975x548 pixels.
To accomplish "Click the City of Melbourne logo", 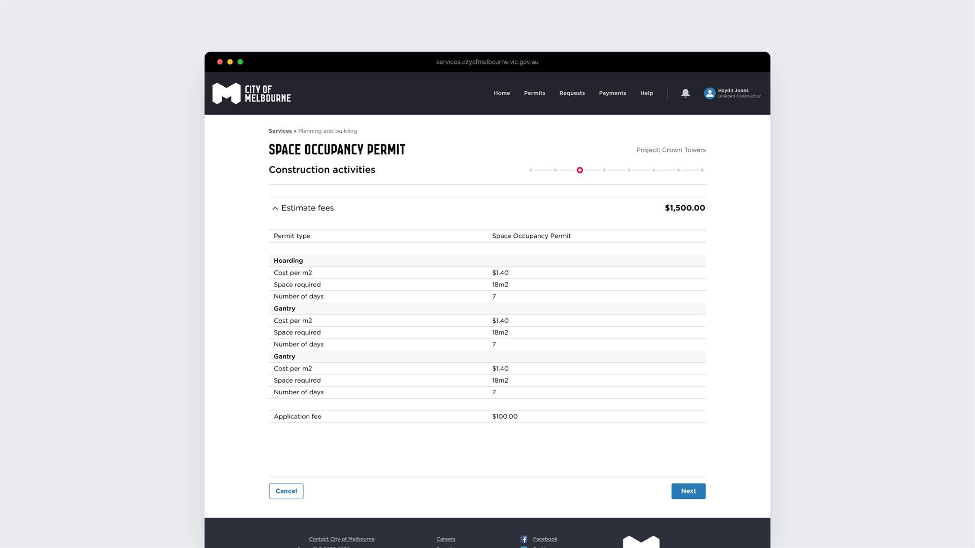I will (251, 93).
